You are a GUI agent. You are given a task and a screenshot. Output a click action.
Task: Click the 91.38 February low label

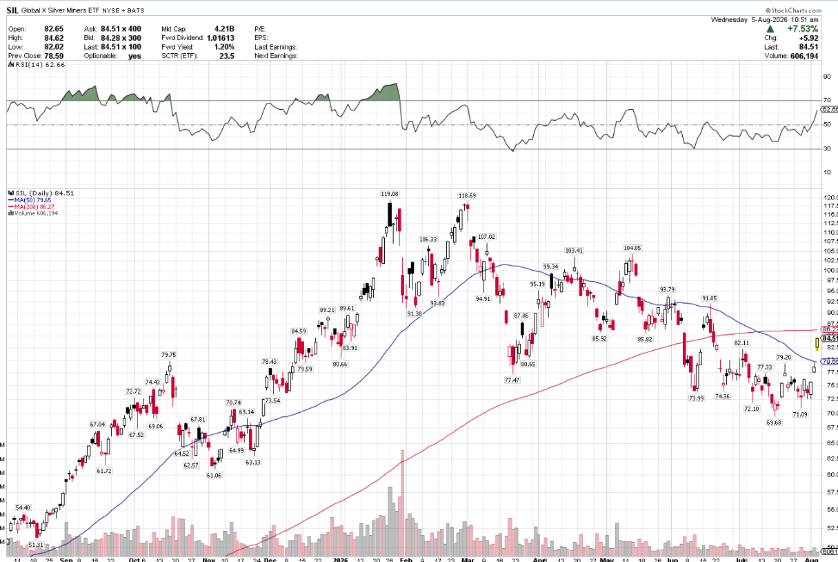coord(414,313)
